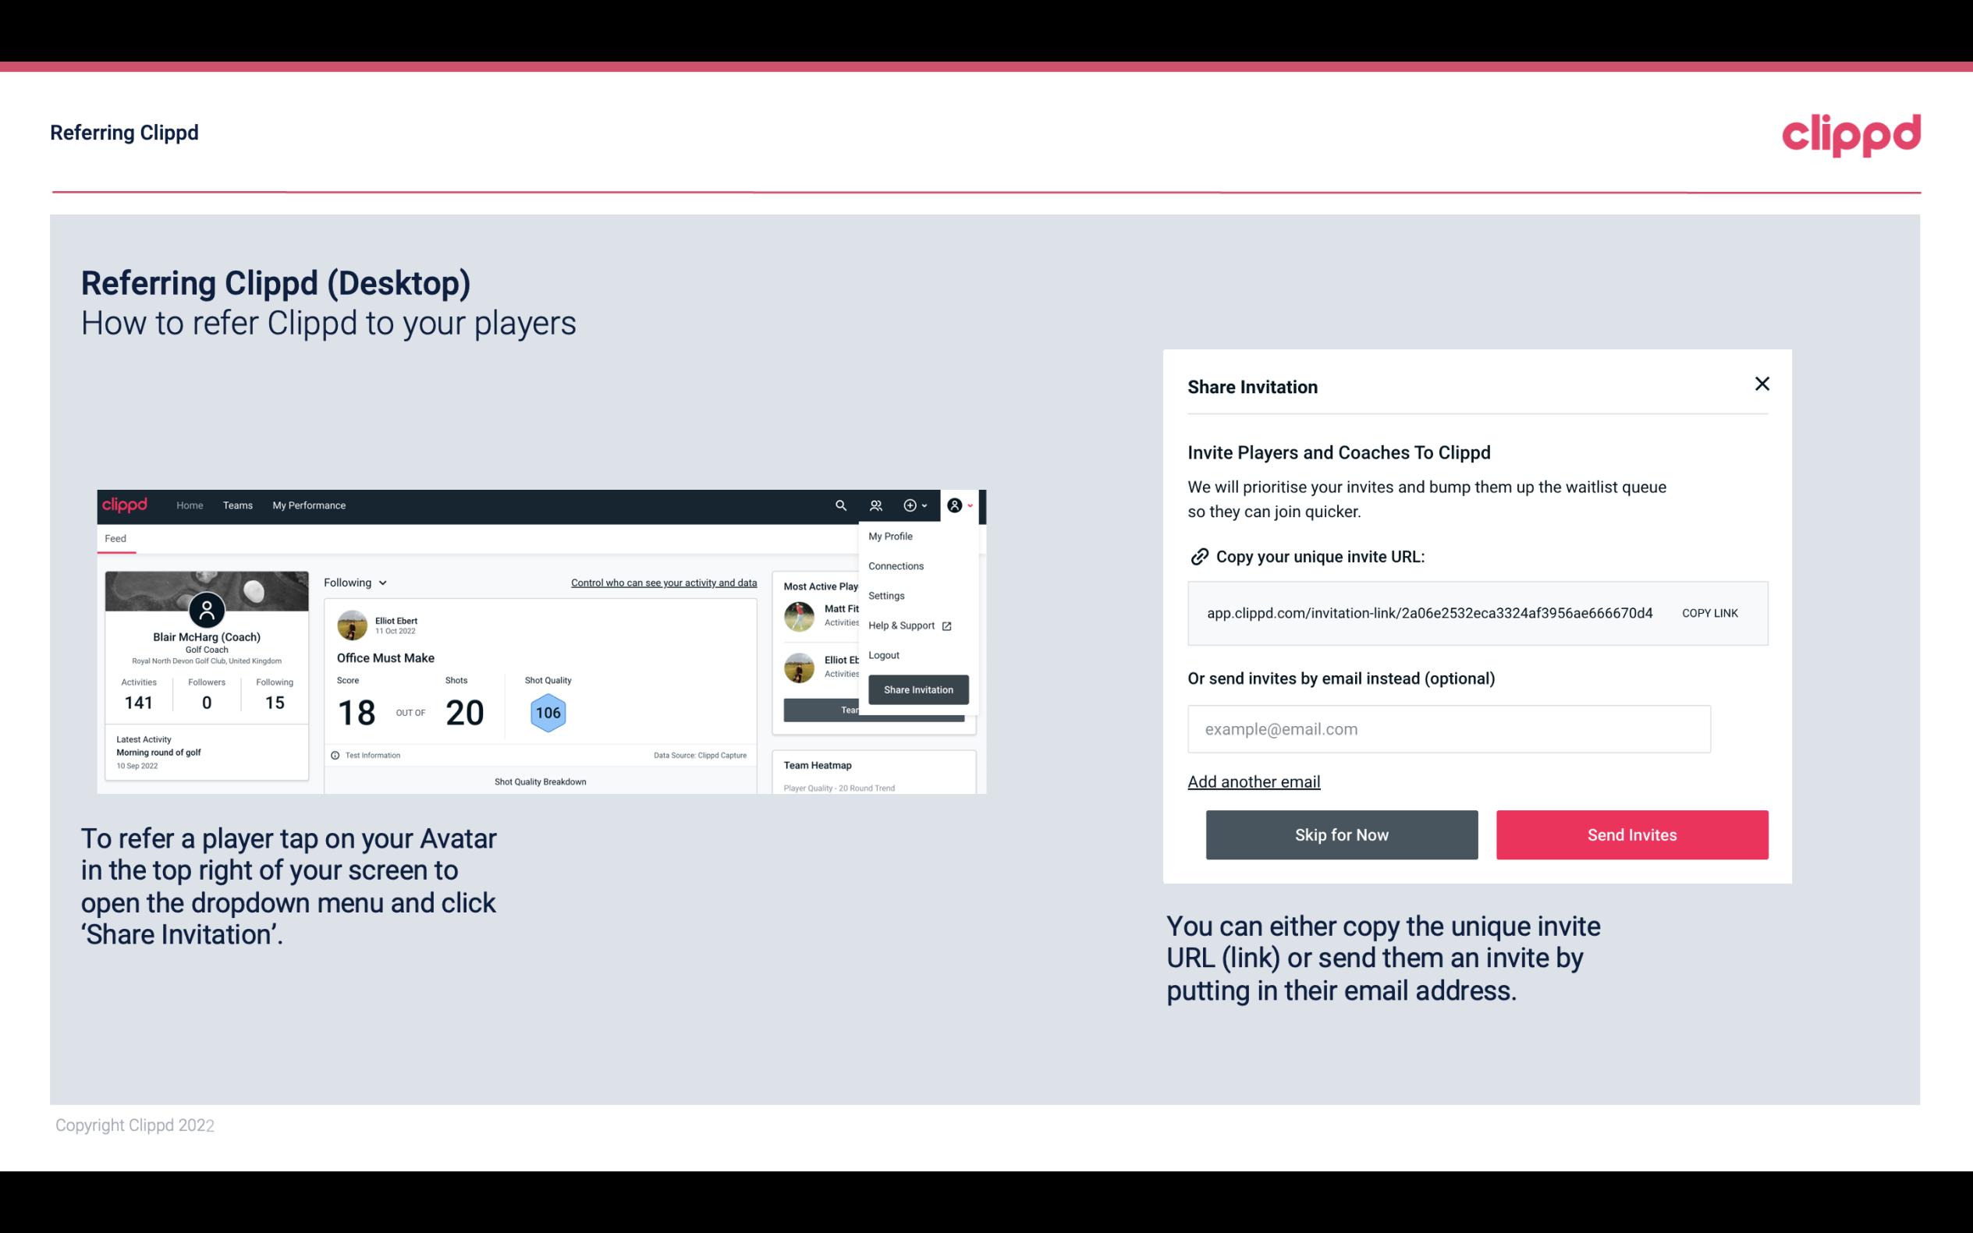1973x1233 pixels.
Task: Select the email input field
Action: click(x=1449, y=728)
